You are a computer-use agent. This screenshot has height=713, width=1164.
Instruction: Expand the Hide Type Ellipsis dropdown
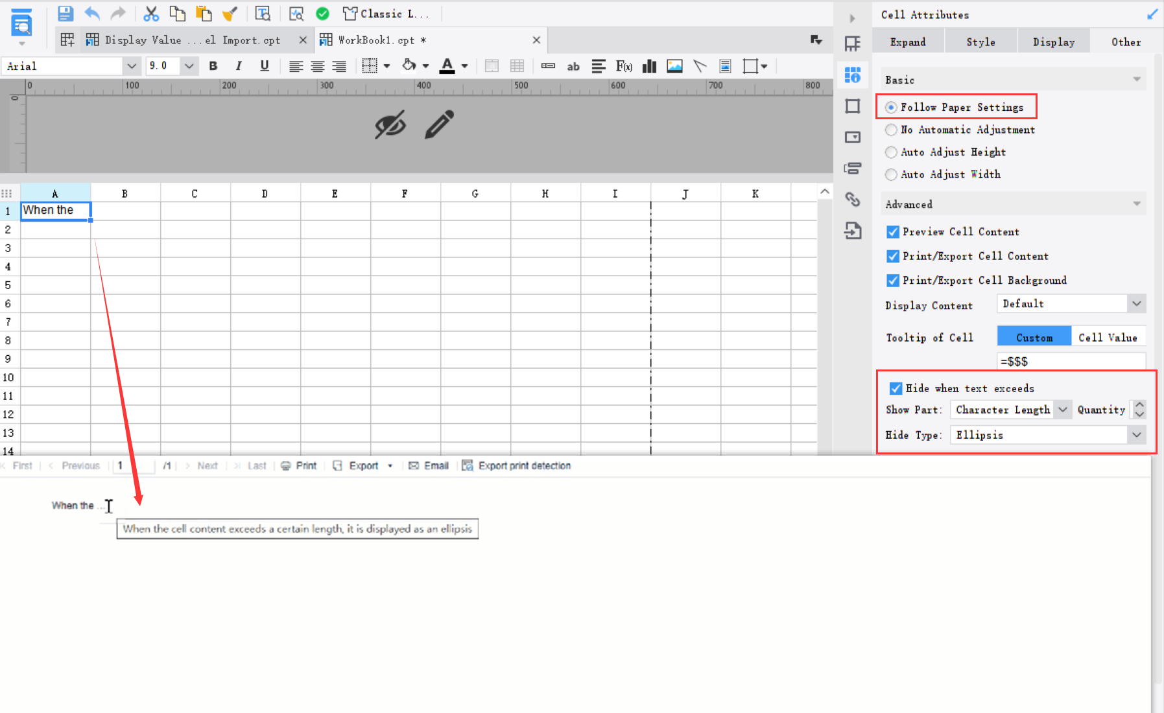click(x=1137, y=435)
